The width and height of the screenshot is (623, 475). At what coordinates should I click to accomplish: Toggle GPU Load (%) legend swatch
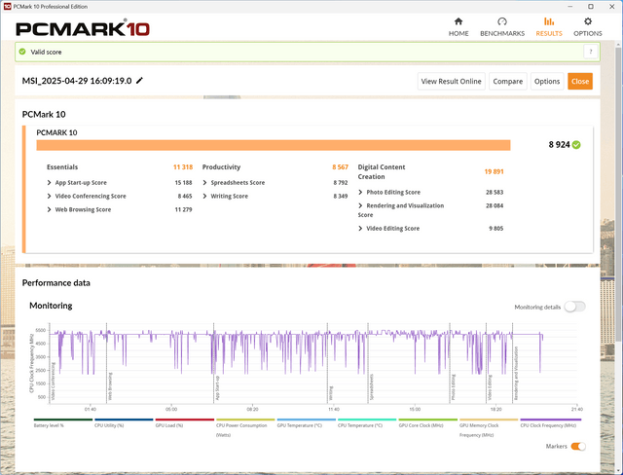(184, 420)
